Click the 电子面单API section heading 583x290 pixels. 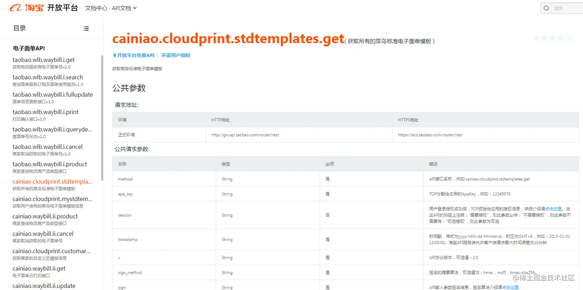point(29,49)
